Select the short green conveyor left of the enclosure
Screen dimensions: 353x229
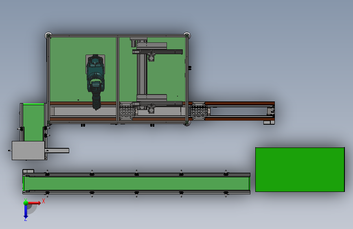pos(33,123)
